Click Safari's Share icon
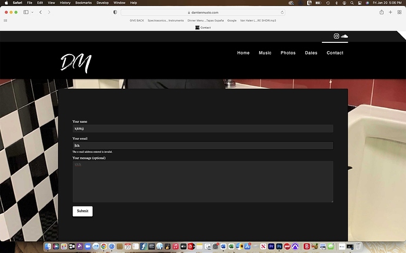 374,12
